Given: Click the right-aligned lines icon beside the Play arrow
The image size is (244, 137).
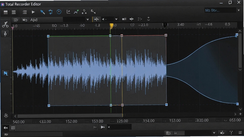Looking at the screenshot, I should coord(24,12).
